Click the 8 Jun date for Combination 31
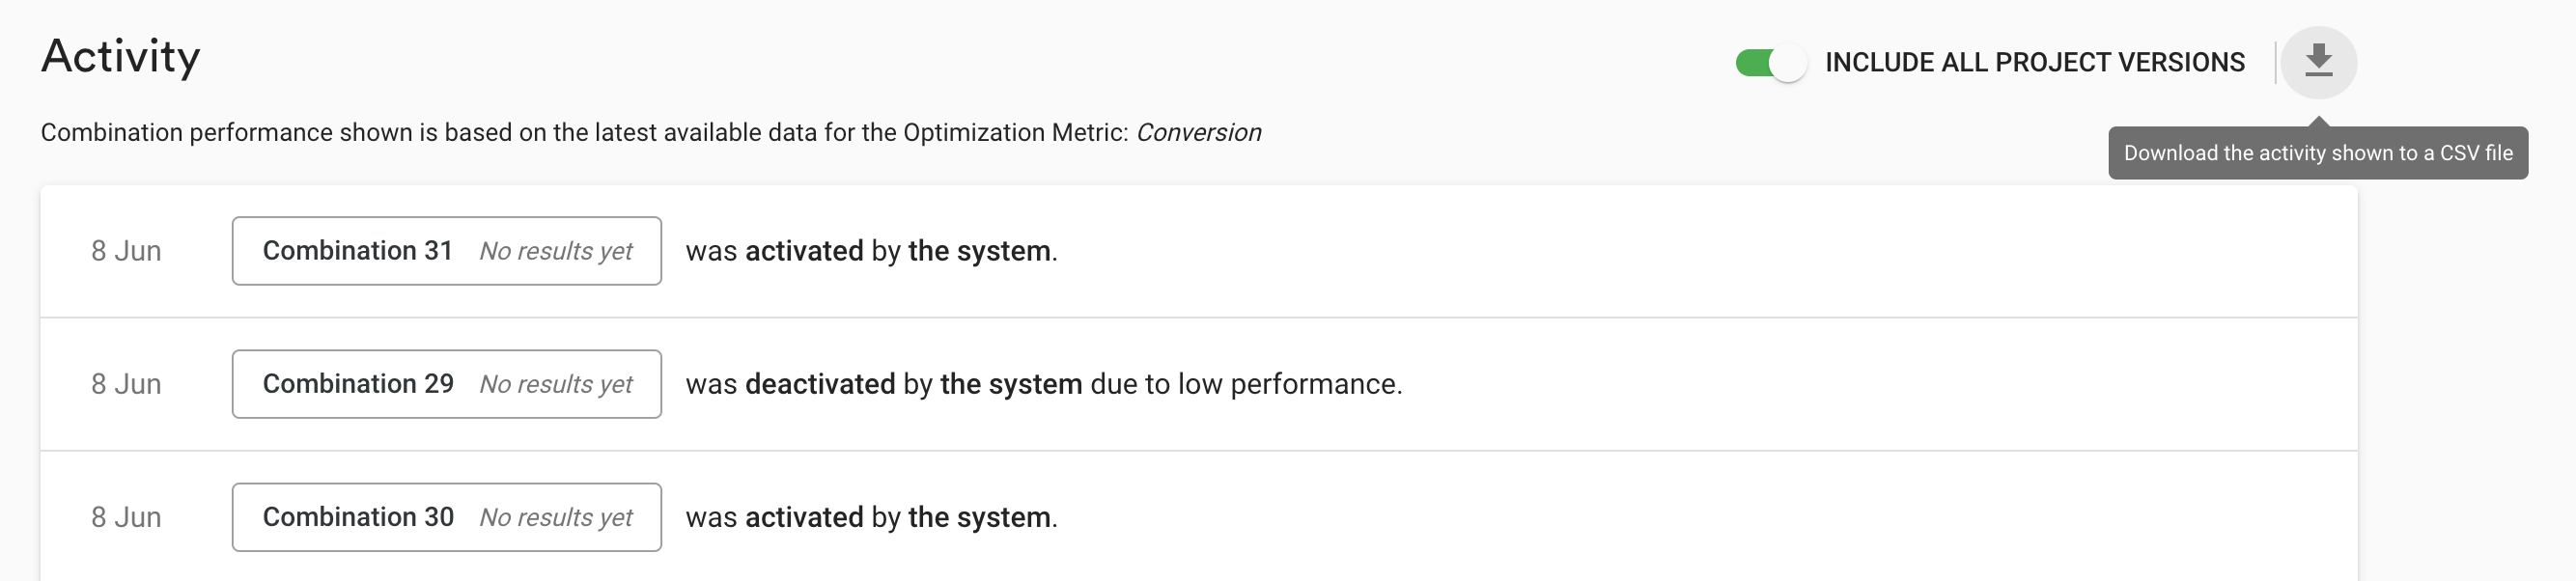Image resolution: width=2576 pixels, height=581 pixels. pos(126,251)
